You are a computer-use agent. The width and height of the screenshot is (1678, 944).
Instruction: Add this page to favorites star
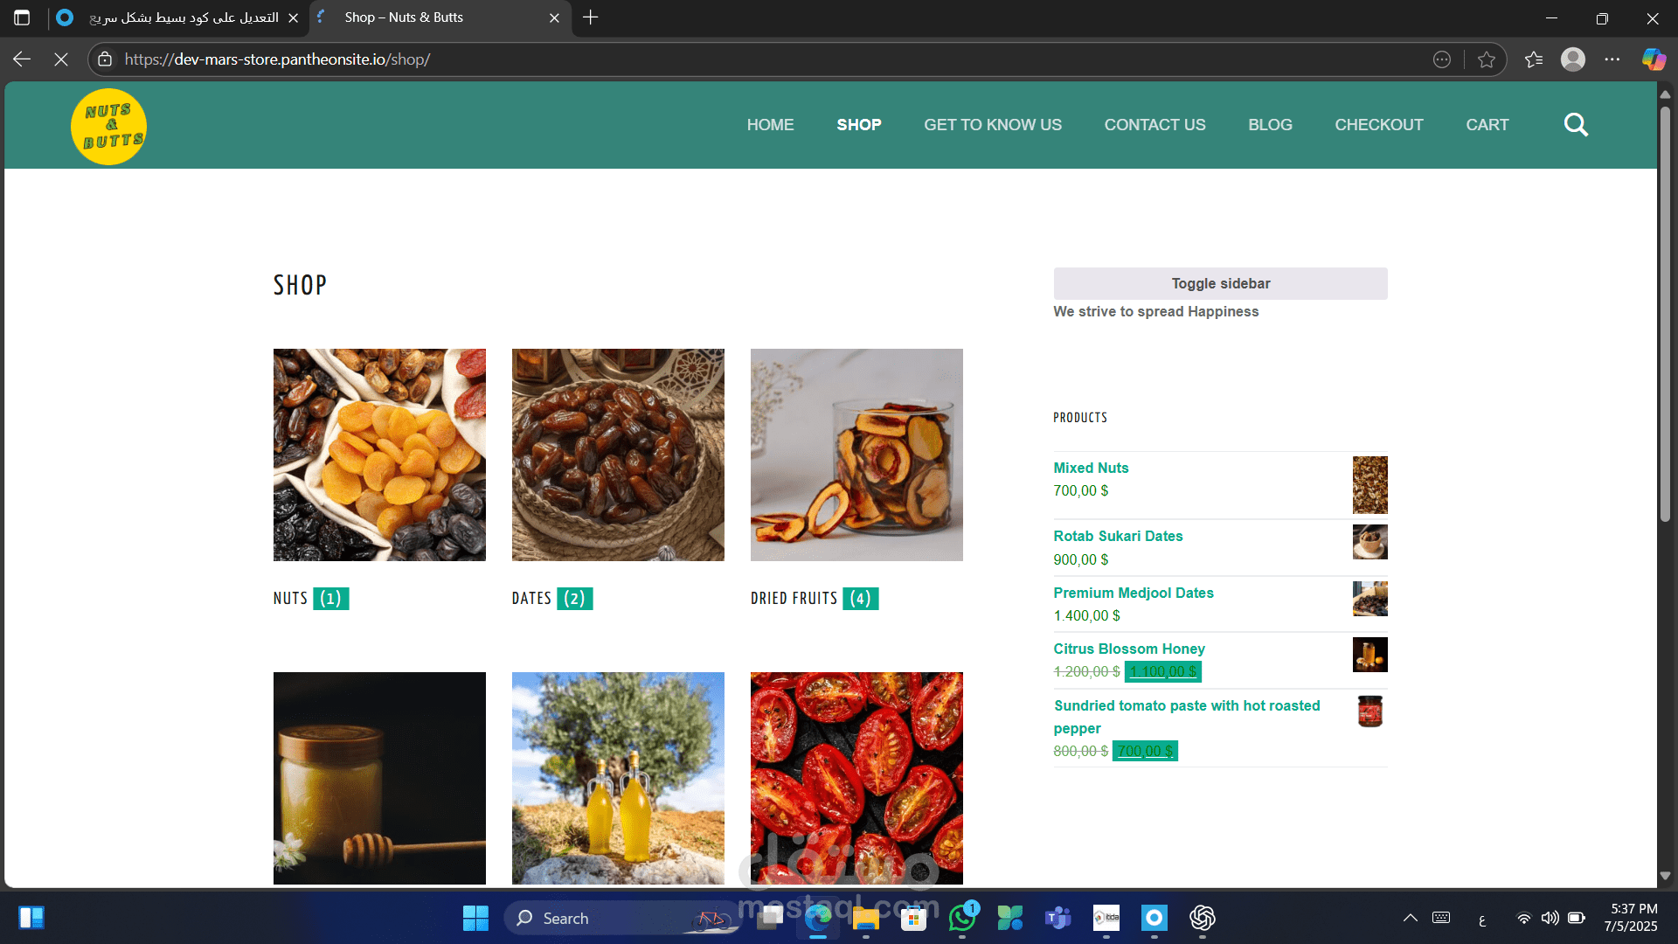point(1486,59)
